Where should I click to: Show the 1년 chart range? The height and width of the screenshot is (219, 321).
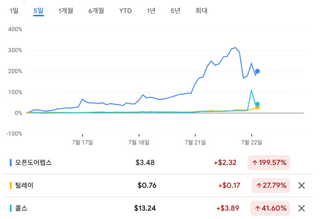pos(151,10)
